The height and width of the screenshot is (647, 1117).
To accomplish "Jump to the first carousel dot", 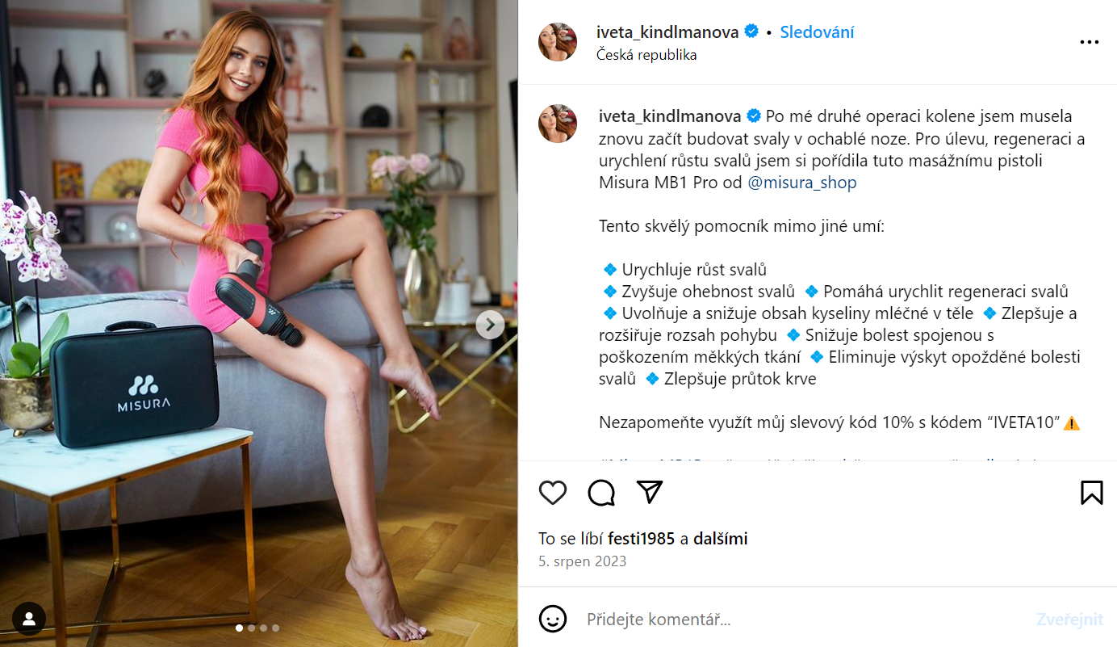I will (239, 627).
